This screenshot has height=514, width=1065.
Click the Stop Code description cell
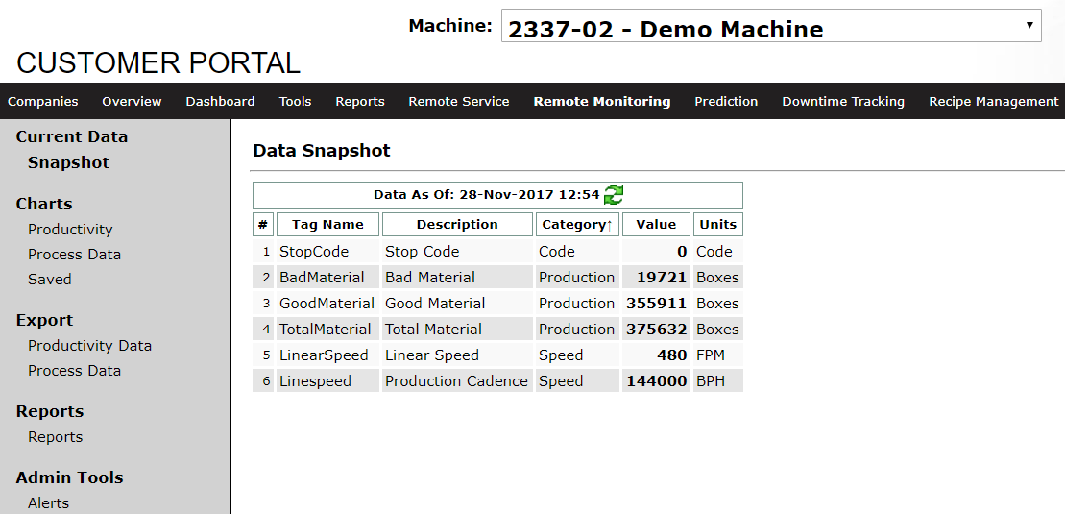click(x=457, y=252)
